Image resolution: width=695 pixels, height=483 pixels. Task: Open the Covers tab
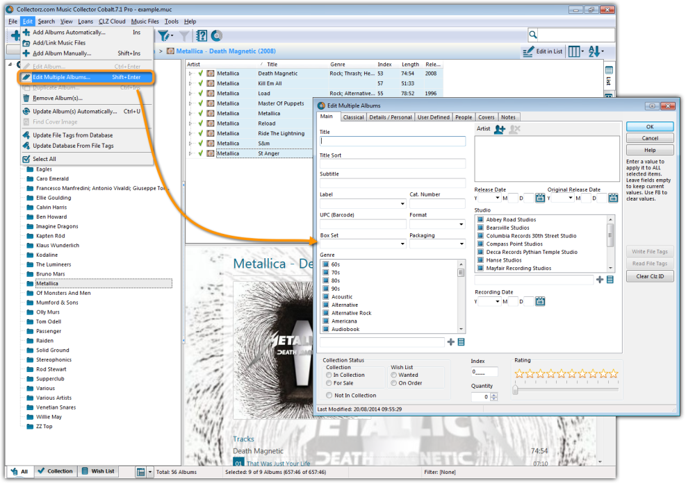[486, 117]
